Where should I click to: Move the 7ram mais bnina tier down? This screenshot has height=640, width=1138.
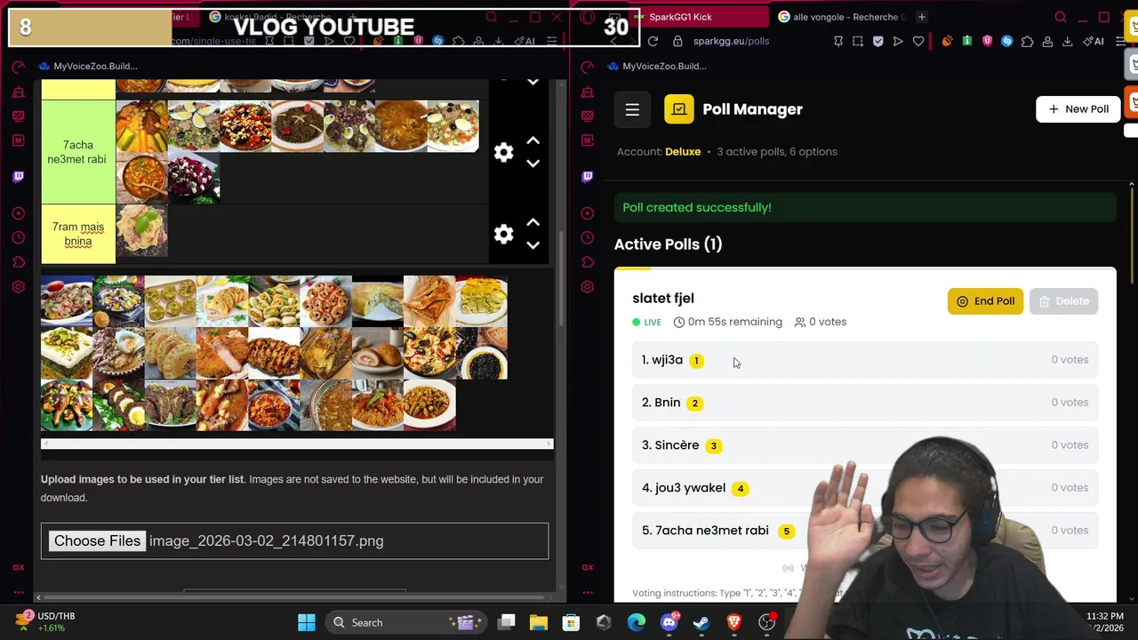[x=533, y=245]
